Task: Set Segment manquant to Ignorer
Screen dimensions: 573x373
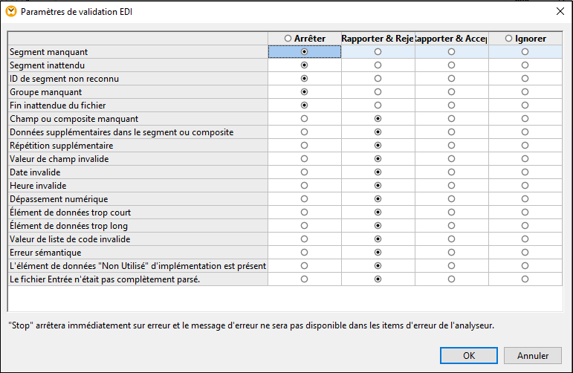Action: pos(525,52)
